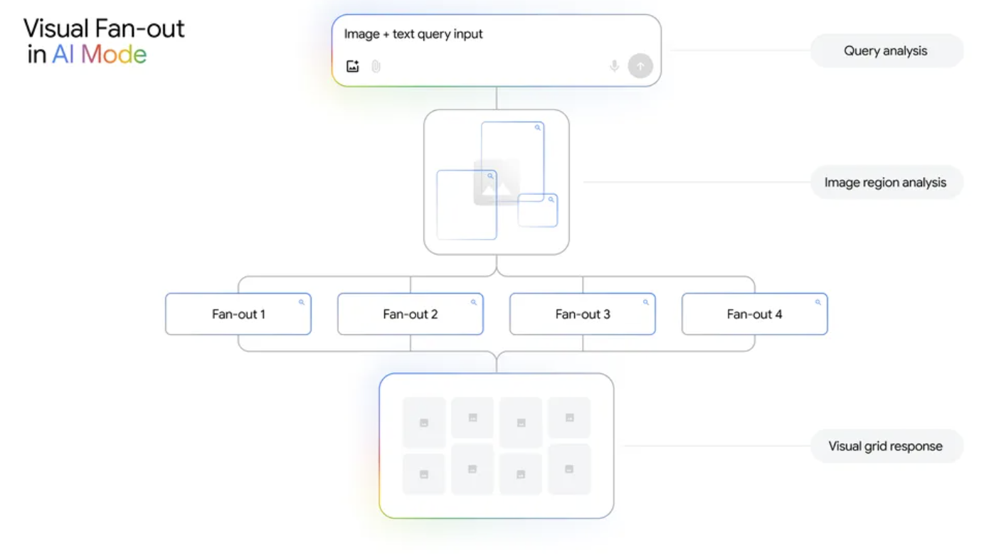Click the Fan-out 1 box
The height and width of the screenshot is (556, 1006).
pyautogui.click(x=238, y=314)
